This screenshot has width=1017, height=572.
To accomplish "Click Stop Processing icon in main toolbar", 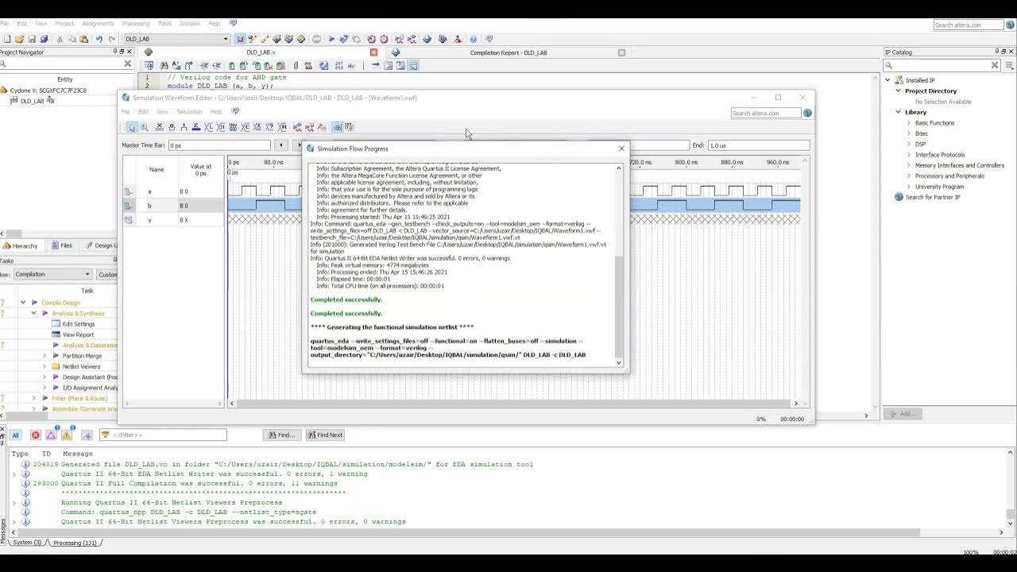I will (x=316, y=39).
